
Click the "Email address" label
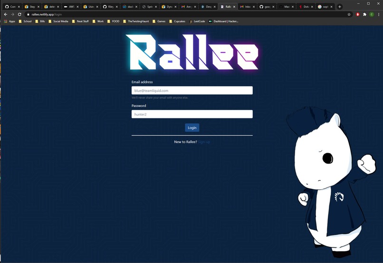point(142,82)
